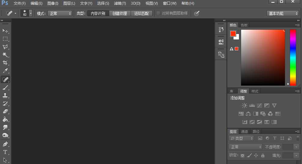Select the Pen tool

pyautogui.click(x=5, y=144)
